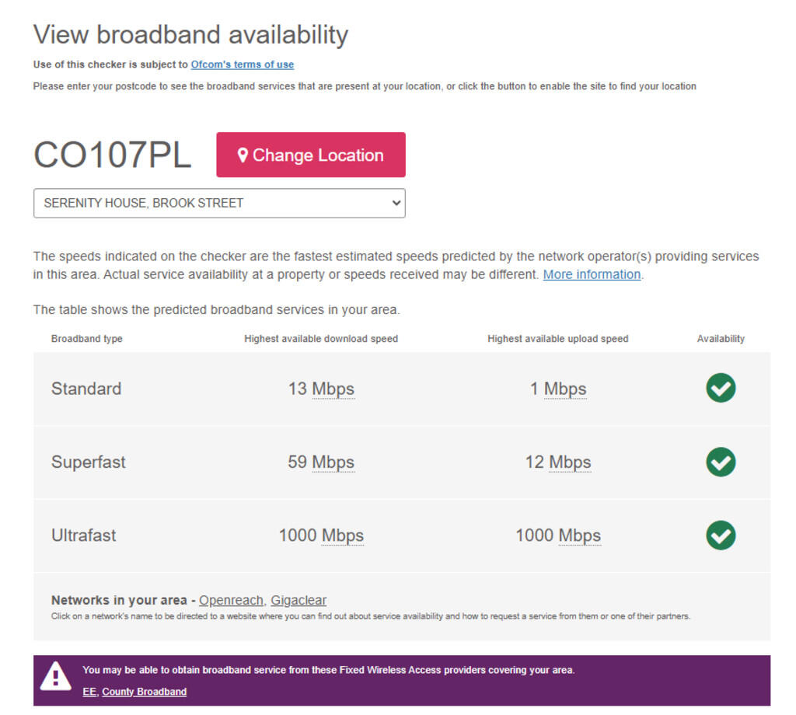Follow the More information link
This screenshot has width=796, height=715.
coord(592,274)
